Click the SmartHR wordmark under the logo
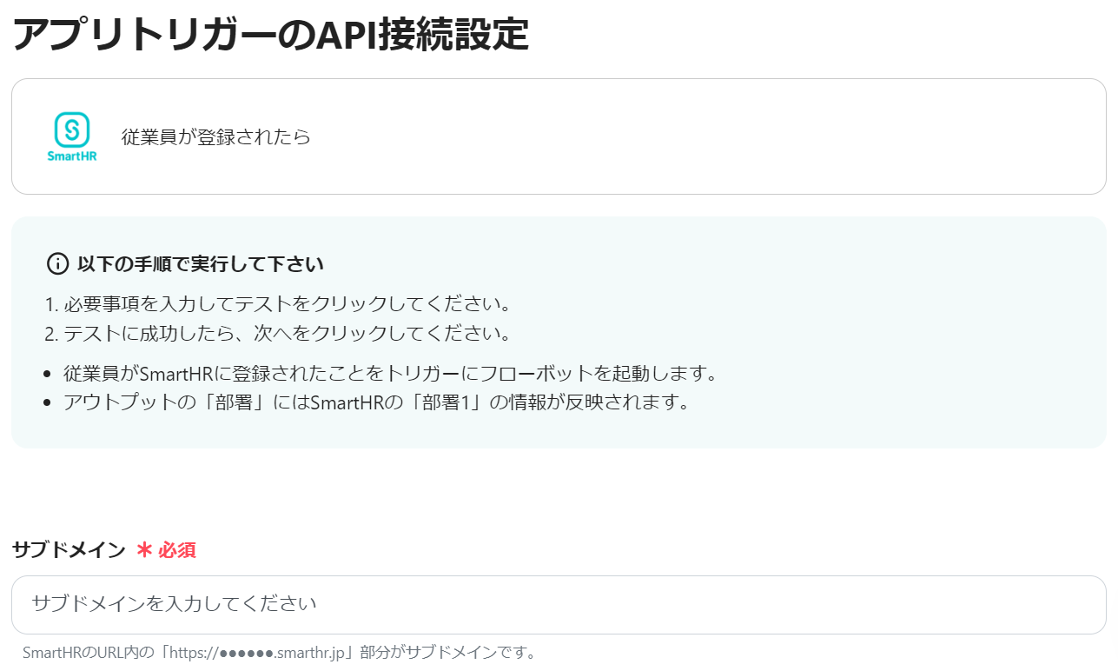The height and width of the screenshot is (671, 1118). (x=72, y=156)
